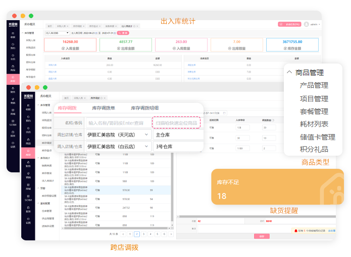Click 入库金额 16260.00 summary card

pos(70,45)
